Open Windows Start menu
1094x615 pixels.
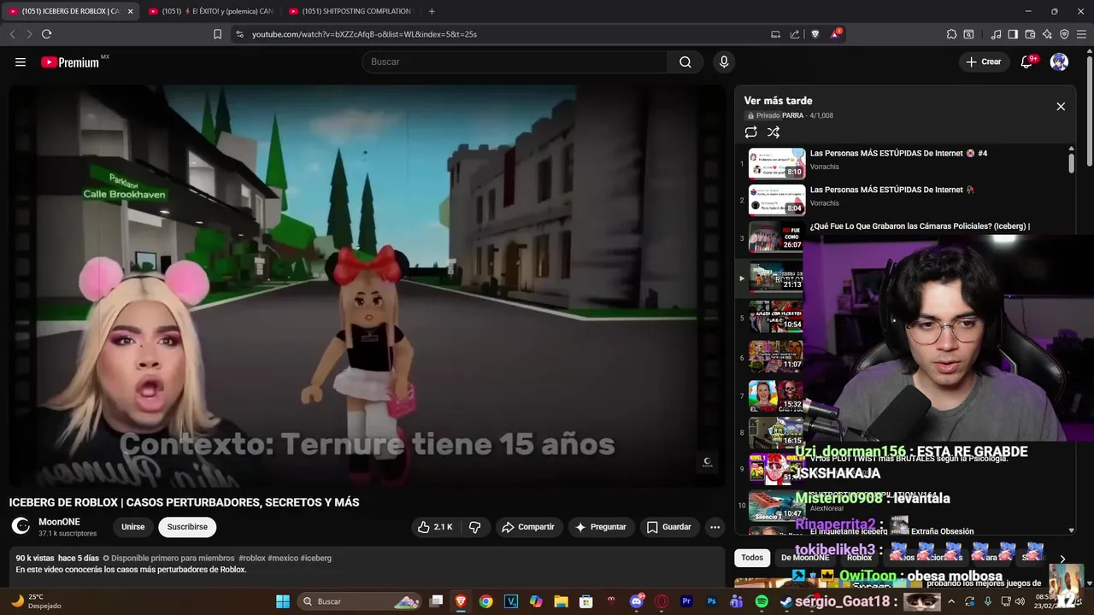point(283,601)
